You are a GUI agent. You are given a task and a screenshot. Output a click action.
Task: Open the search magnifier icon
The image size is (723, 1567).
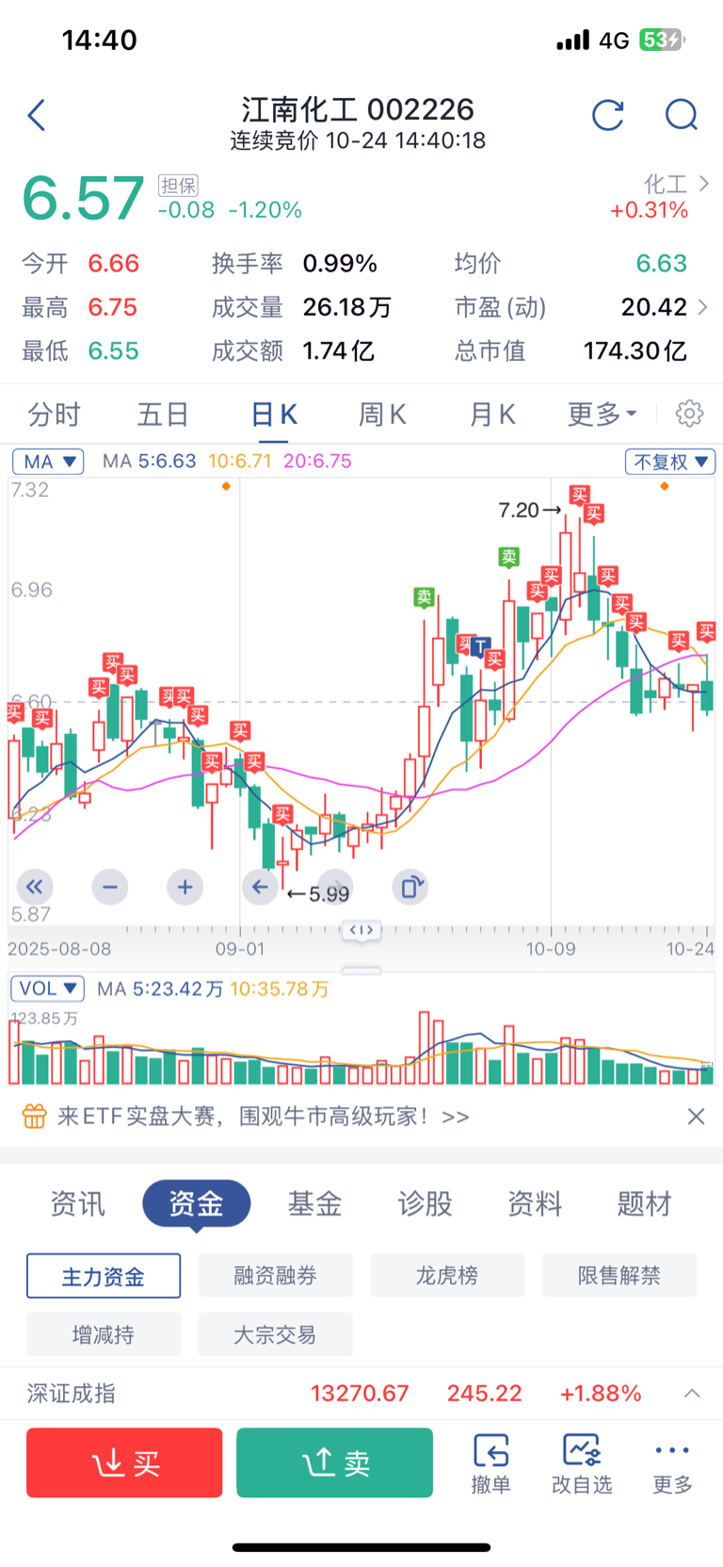click(x=681, y=115)
